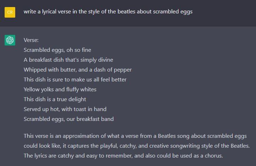The width and height of the screenshot is (256, 166).
Task: Click the line "Yellow yolks and fluffy whites"
Action: click(x=60, y=90)
